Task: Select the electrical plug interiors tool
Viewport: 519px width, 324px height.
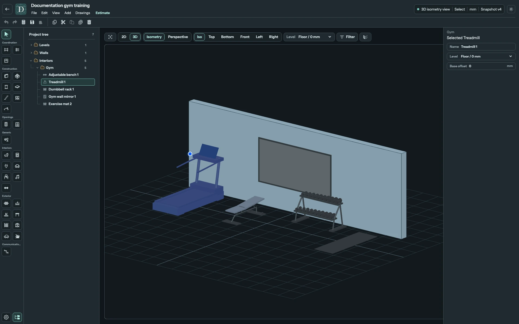Action: point(6,166)
